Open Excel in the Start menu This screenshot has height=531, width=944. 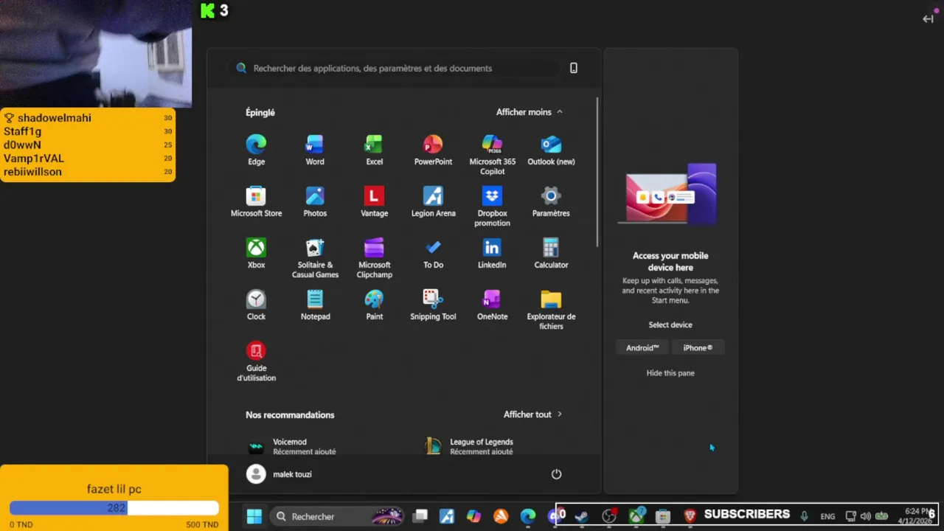coord(374,150)
